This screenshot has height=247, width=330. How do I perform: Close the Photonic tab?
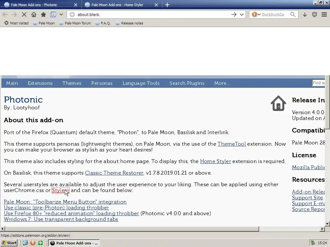(x=76, y=5)
